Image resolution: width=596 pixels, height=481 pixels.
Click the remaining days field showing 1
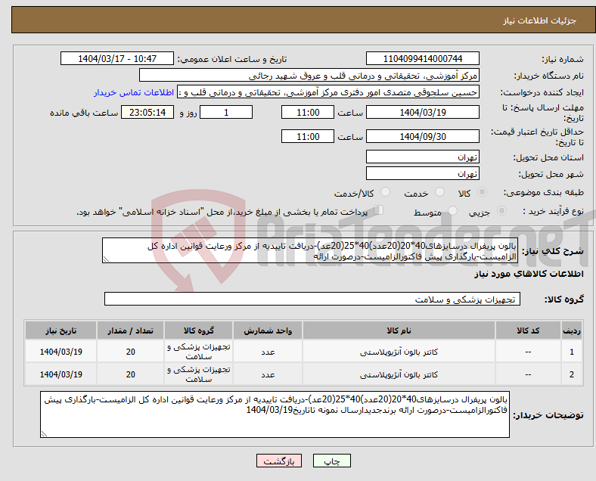[226, 112]
